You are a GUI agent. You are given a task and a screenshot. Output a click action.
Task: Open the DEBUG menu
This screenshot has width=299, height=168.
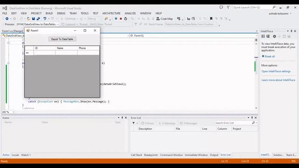coord(61,14)
